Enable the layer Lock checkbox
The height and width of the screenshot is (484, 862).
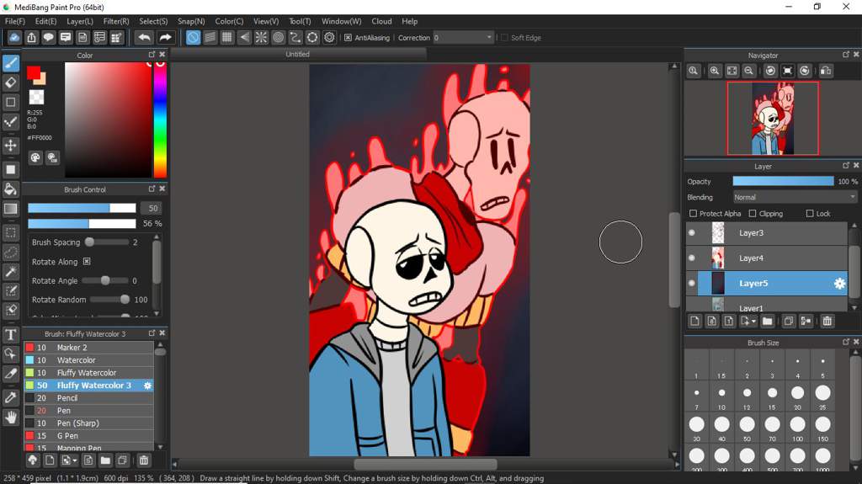(810, 214)
